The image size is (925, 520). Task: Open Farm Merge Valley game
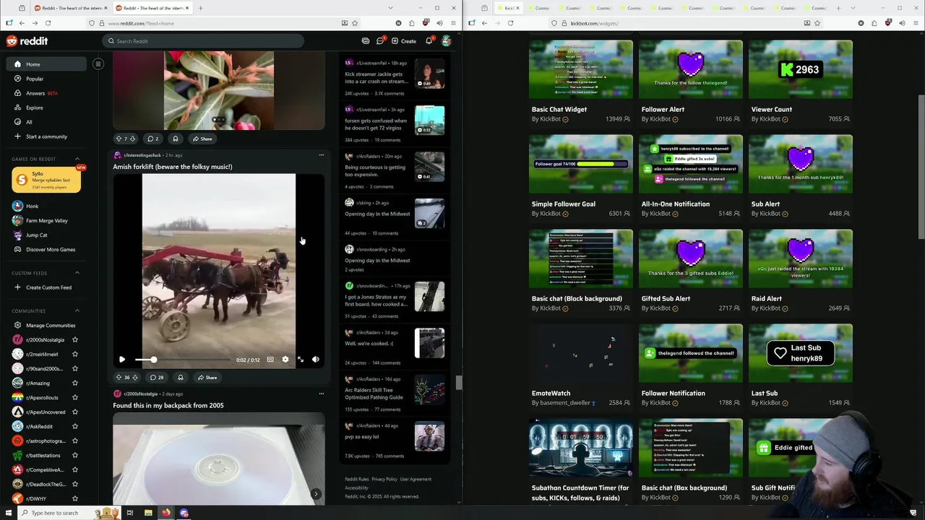tap(46, 220)
